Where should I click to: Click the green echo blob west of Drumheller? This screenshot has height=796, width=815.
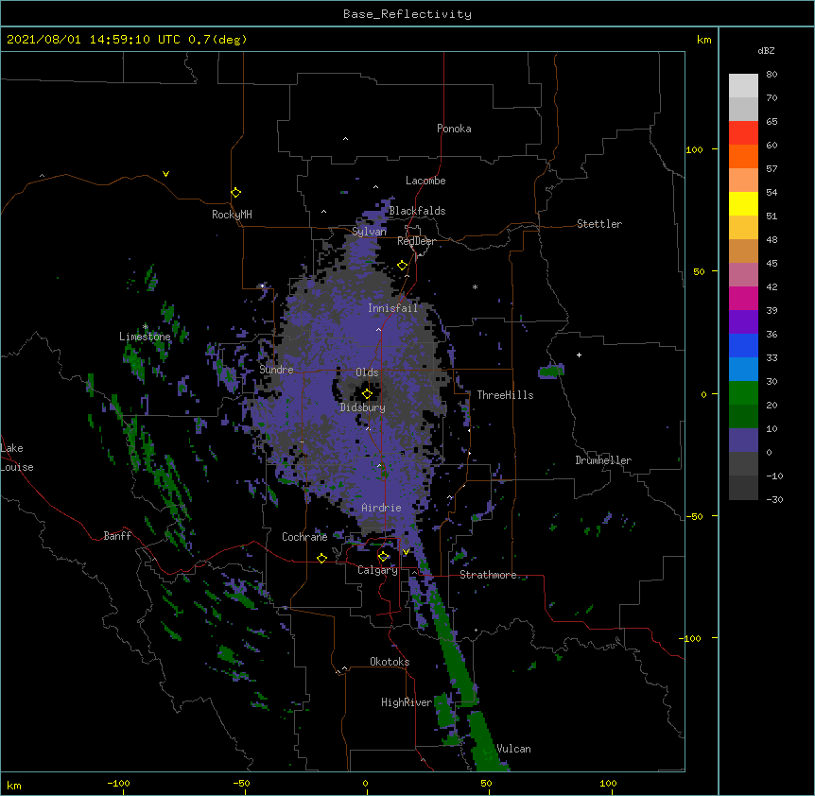click(x=551, y=371)
